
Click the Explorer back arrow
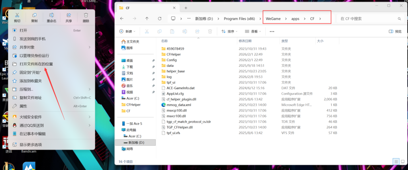[x=122, y=19]
